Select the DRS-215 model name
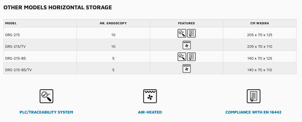Viewport: 302px width, 122px height. pyautogui.click(x=12, y=35)
